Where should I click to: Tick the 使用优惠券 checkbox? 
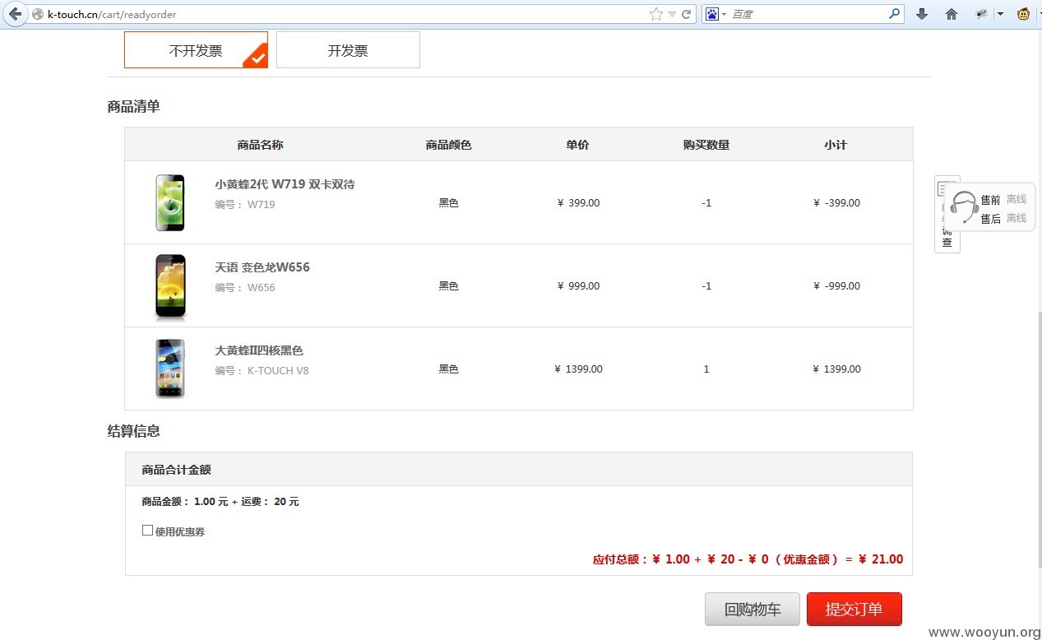coord(147,531)
